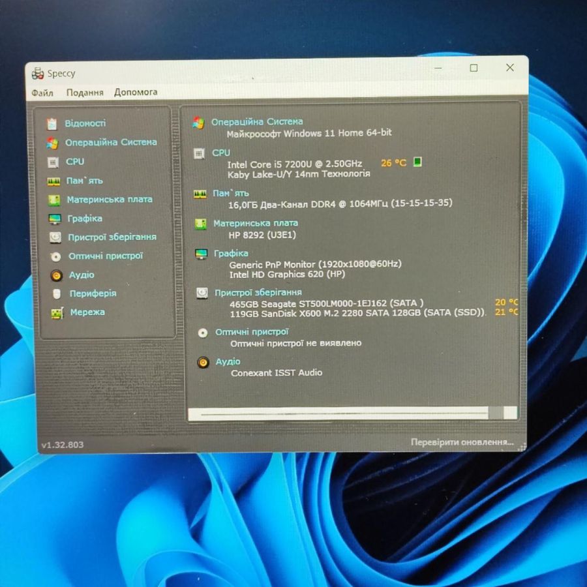Click the 16,0ГБ DDR4 memory line
The image size is (587, 587).
pos(340,203)
